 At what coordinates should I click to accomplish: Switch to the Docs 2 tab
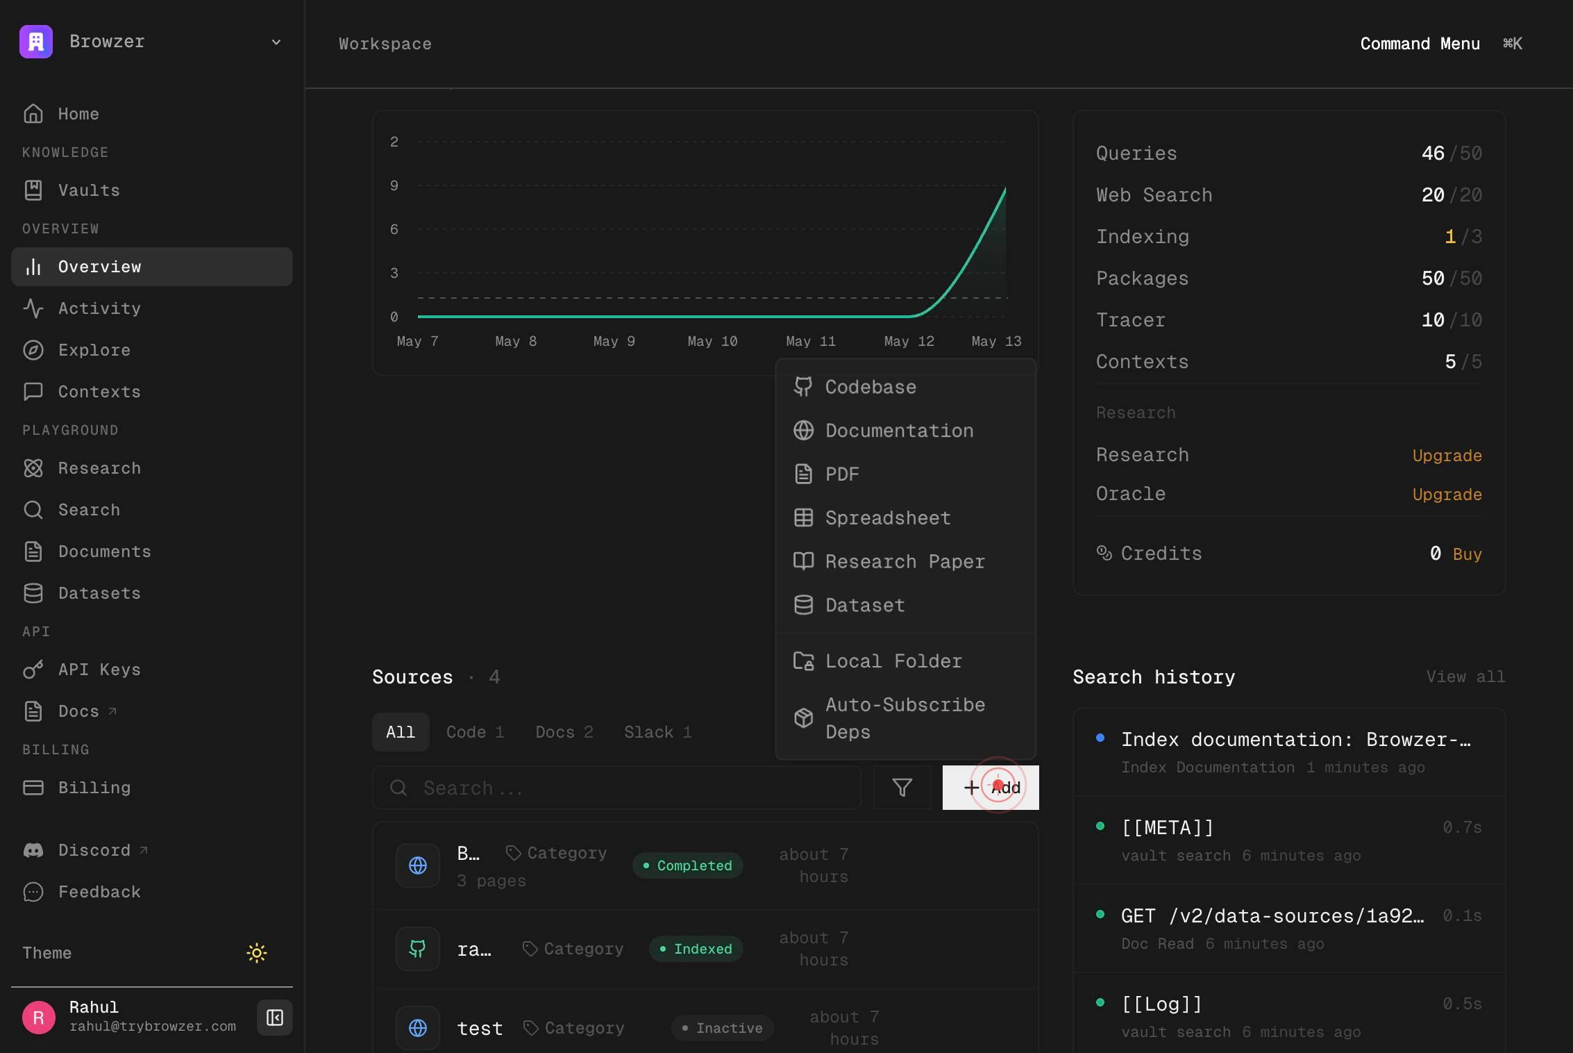(564, 732)
